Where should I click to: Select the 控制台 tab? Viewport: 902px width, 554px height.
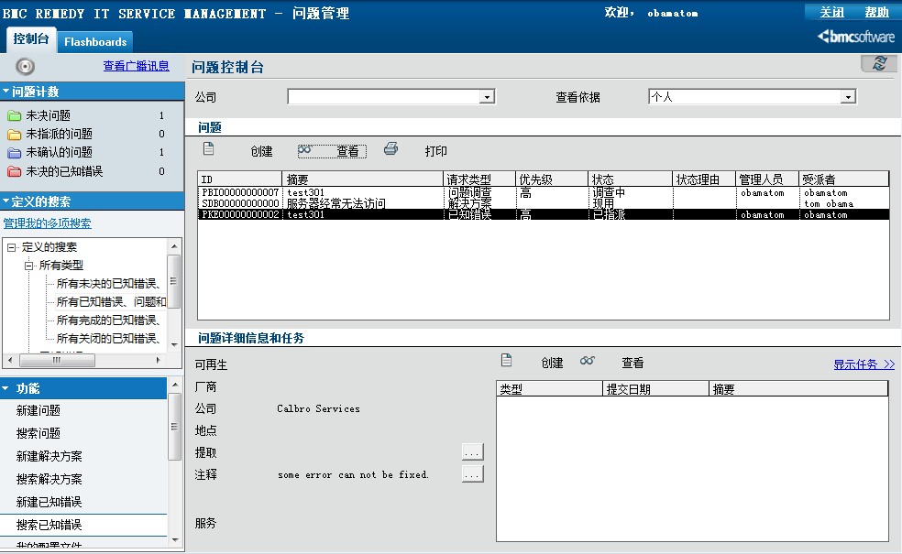pyautogui.click(x=31, y=40)
